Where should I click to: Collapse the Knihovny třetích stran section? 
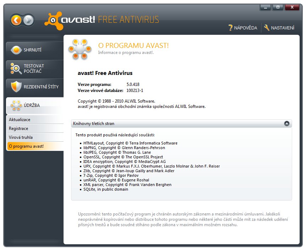point(287,124)
